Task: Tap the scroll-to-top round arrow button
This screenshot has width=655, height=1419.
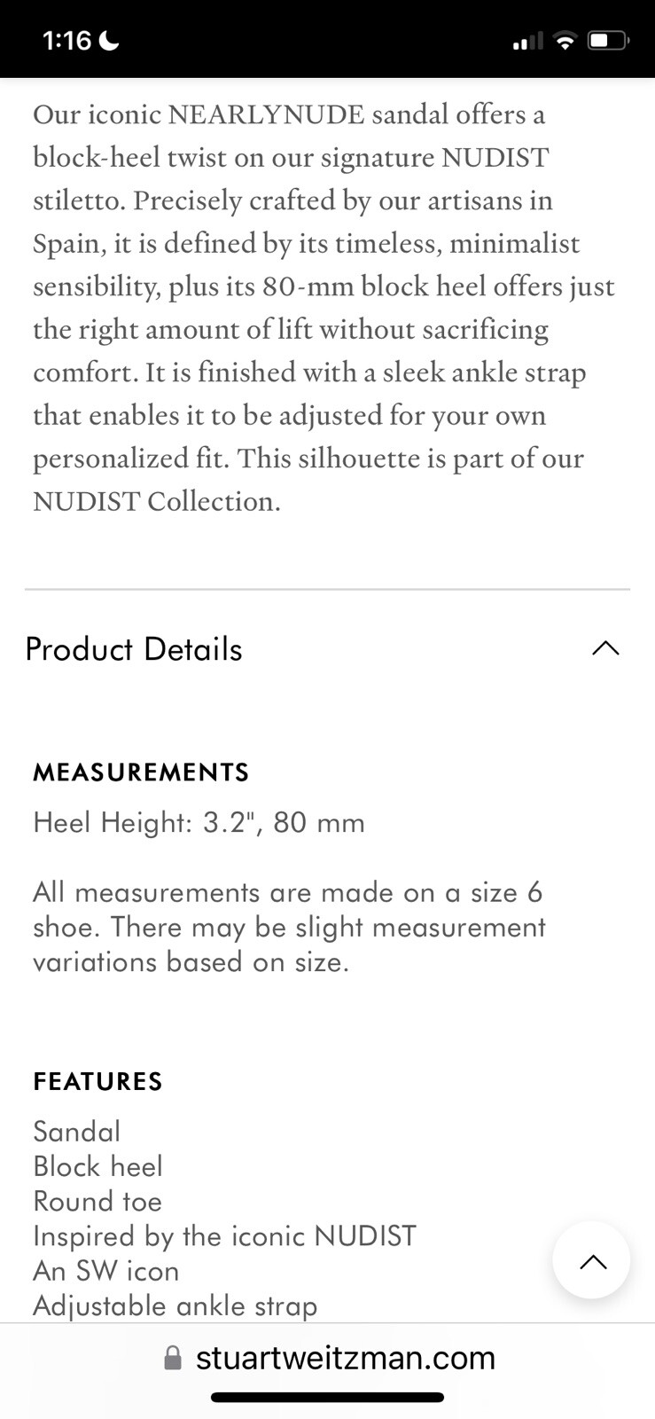Action: (591, 1260)
